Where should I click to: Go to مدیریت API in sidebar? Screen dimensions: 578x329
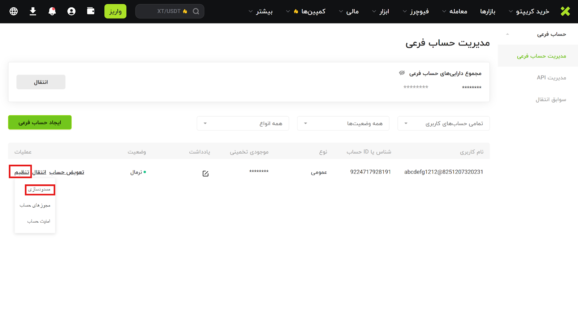click(x=551, y=78)
